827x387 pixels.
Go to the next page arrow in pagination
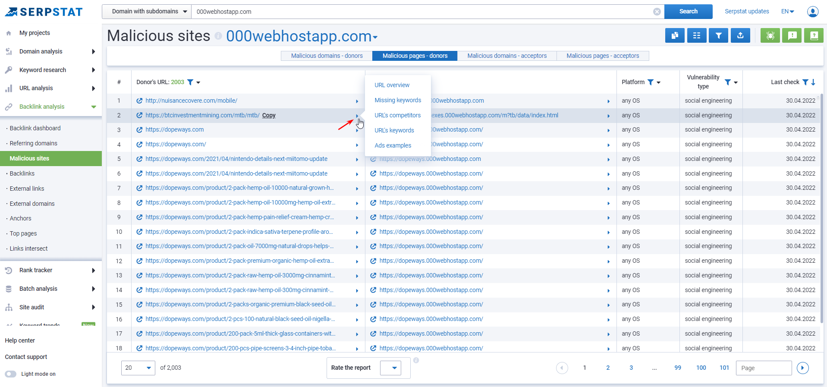tap(802, 368)
